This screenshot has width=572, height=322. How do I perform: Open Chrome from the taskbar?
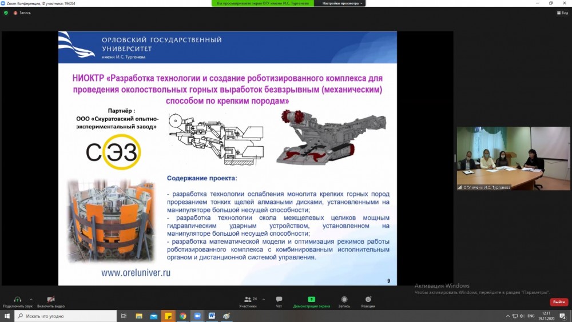pos(182,316)
